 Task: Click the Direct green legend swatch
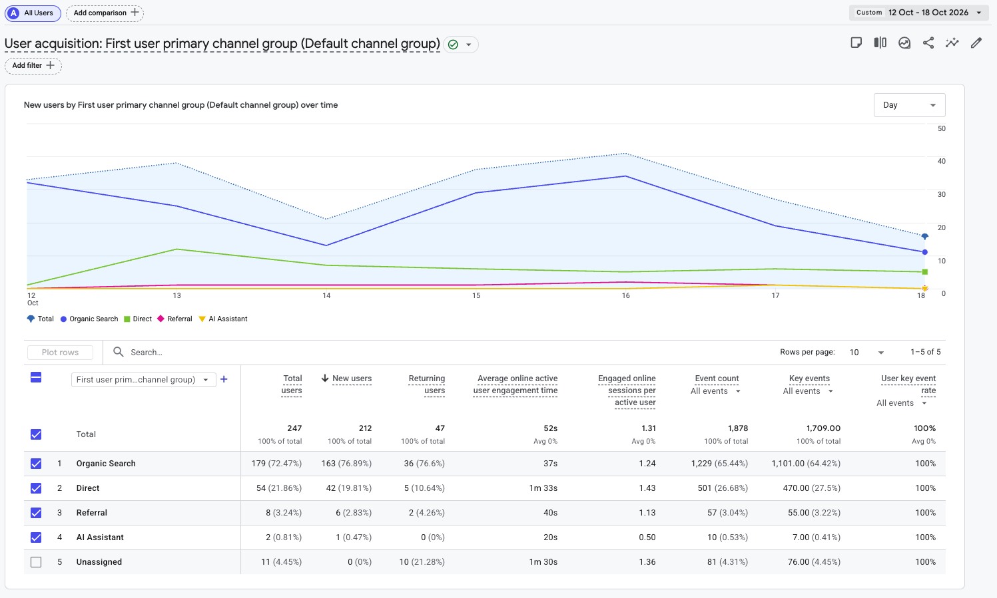(x=127, y=319)
